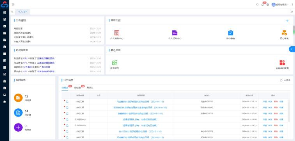Open 个人消息中心 shortcut icon

click(x=117, y=33)
